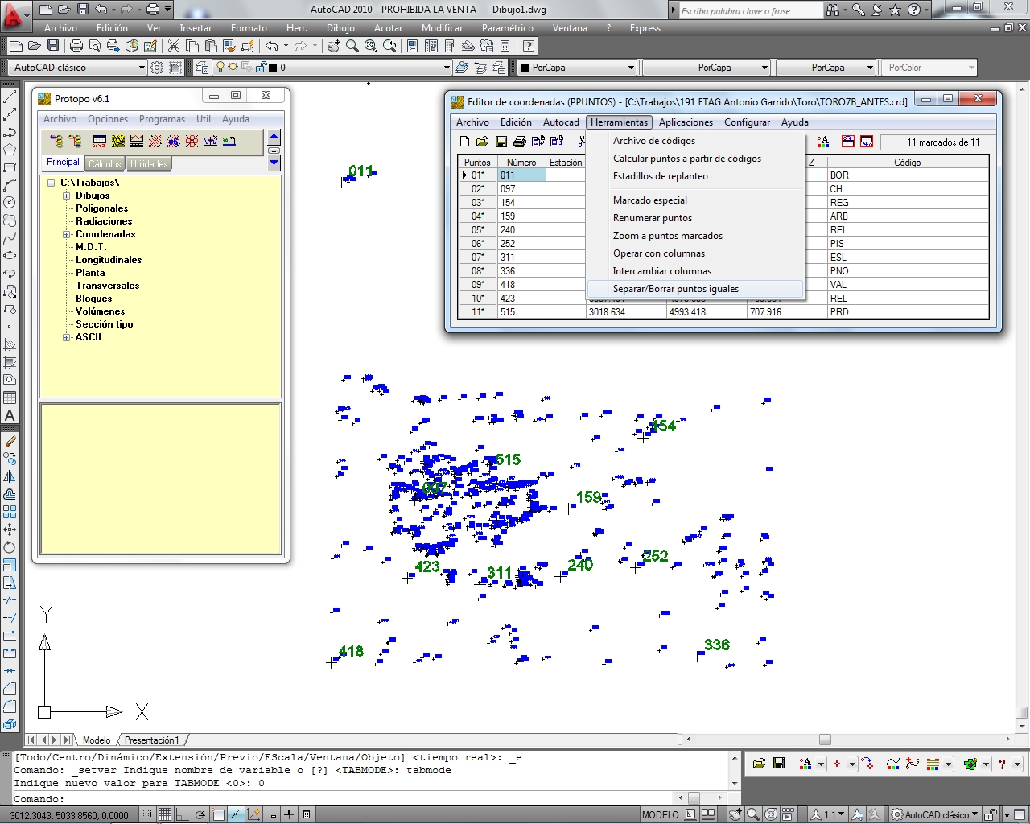Viewport: 1030px width, 824px height.
Task: Toggle the grid display button in status bar
Action: tap(165, 814)
